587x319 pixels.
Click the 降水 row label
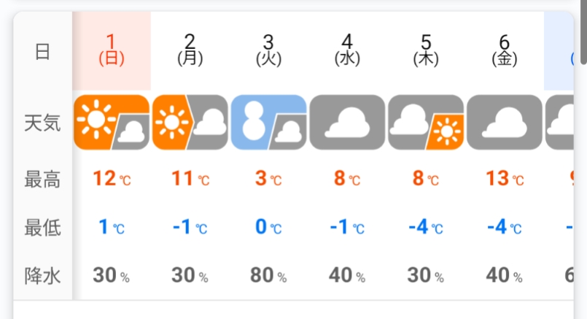tap(42, 276)
